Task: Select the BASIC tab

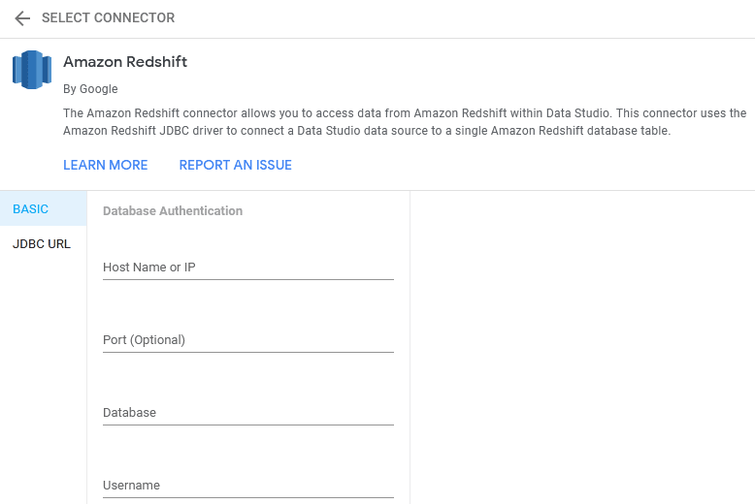Action: tap(44, 208)
